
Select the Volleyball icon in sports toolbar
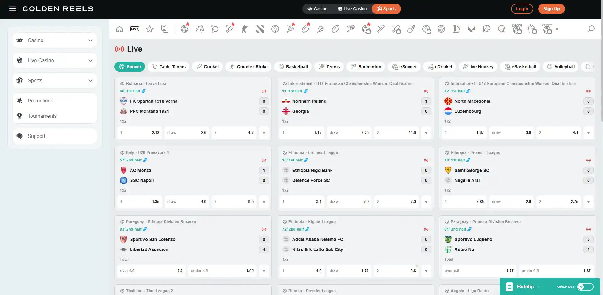tap(441, 29)
